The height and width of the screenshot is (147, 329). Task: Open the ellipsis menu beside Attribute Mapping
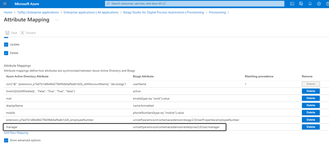coord(57,20)
